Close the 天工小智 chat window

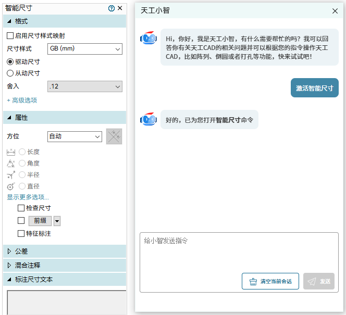tap(335, 11)
